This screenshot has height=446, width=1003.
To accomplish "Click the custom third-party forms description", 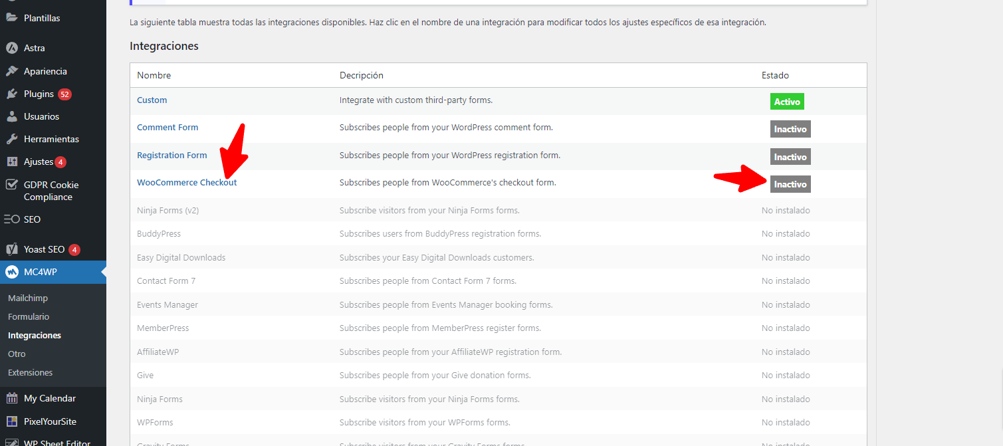I will pyautogui.click(x=416, y=100).
